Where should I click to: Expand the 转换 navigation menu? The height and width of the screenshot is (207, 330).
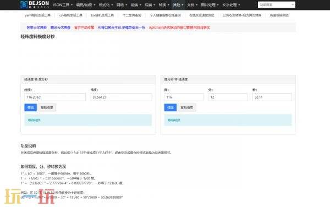[164, 5]
